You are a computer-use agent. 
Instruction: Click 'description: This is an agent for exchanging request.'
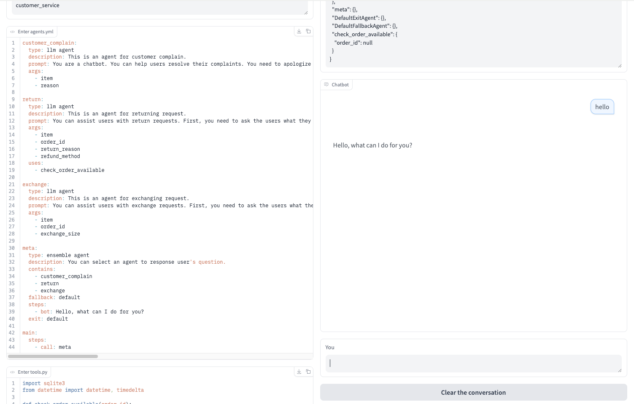click(x=108, y=198)
